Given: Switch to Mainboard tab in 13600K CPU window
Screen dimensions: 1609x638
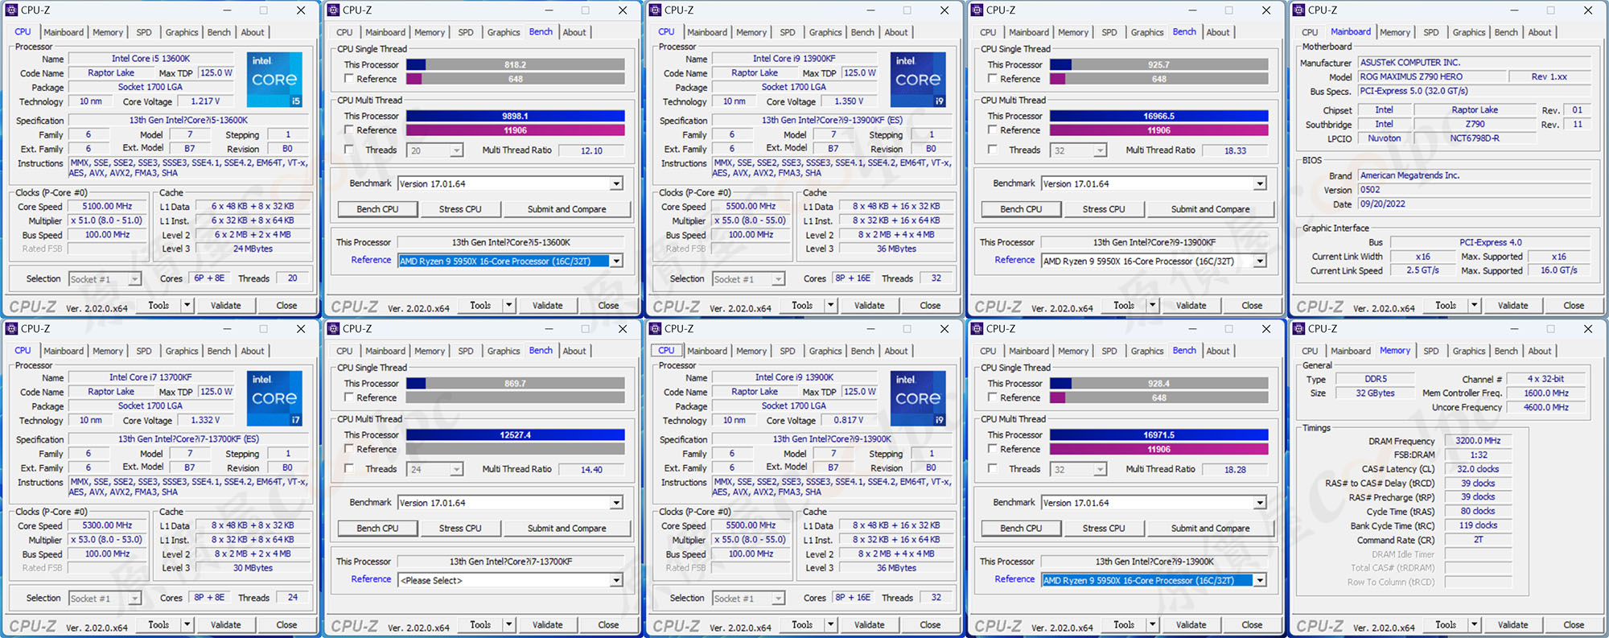Looking at the screenshot, I should (64, 32).
